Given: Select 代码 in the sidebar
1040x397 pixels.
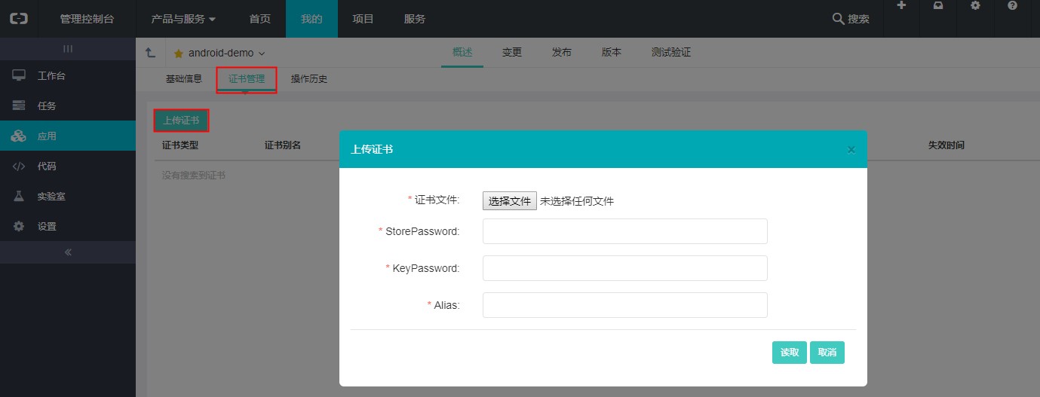Looking at the screenshot, I should pyautogui.click(x=47, y=166).
